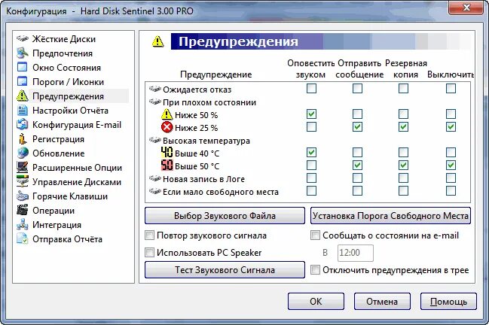
Task: Click Установка Порога Свободного Места button
Action: [390, 216]
